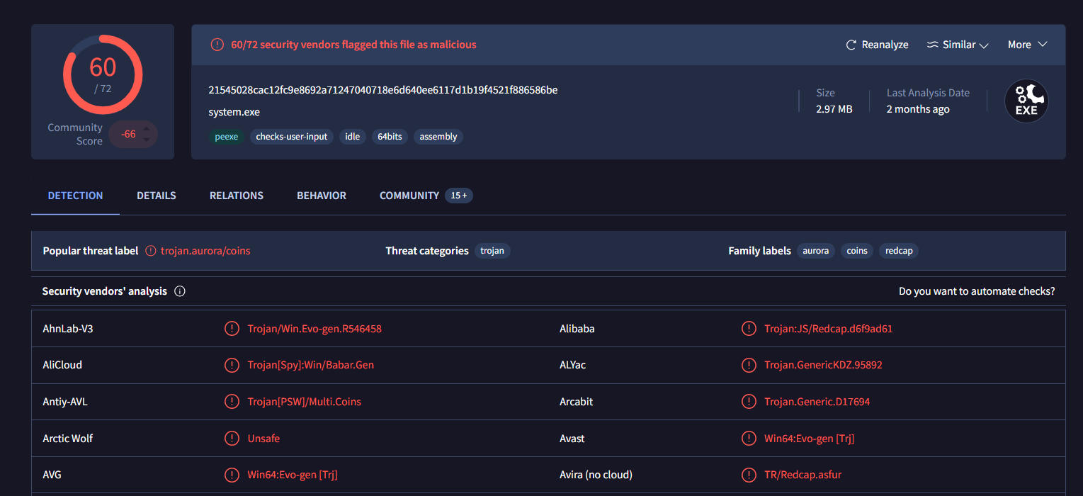This screenshot has height=496, width=1083.
Task: Click malicious alert icon in the header banner
Action: (217, 45)
